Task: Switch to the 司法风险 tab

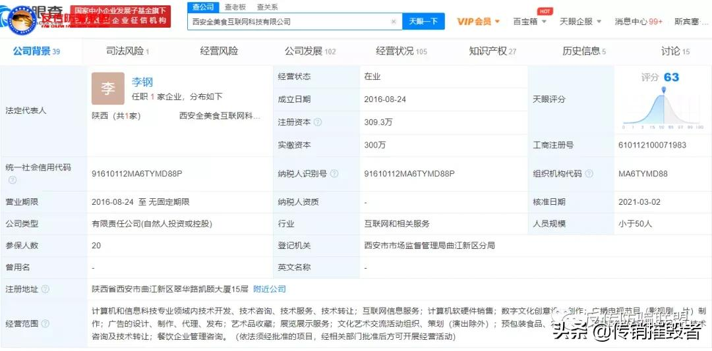Action: click(x=128, y=51)
